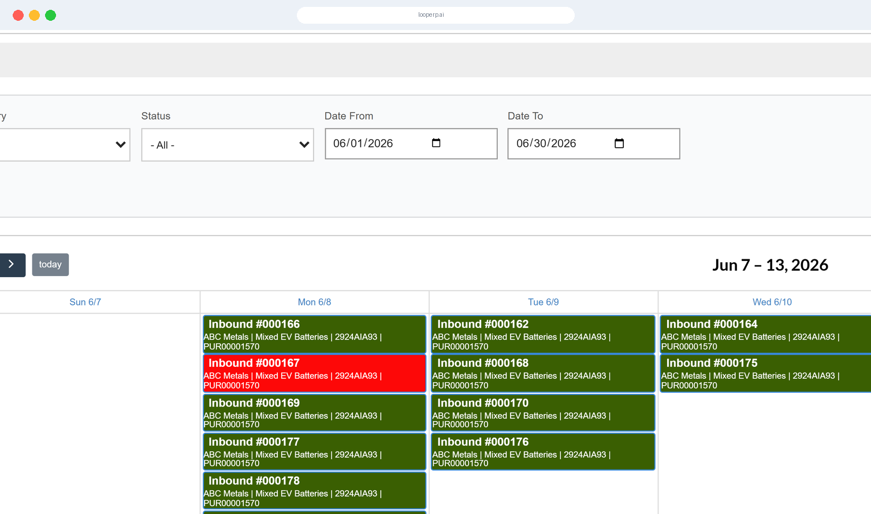Image resolution: width=871 pixels, height=514 pixels.
Task: Open the partially visible dropdown left of Status
Action: (x=65, y=144)
